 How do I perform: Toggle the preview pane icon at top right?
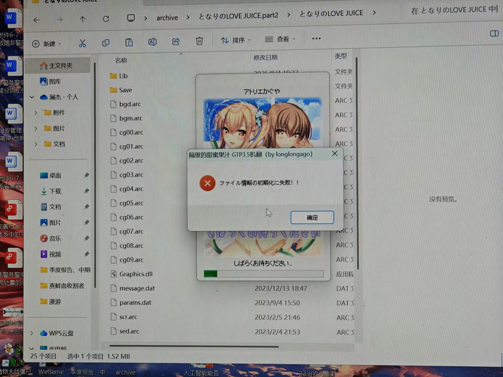pos(495,34)
